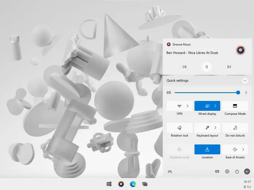Turn on Do not disturb
254x190 pixels.
[235, 128]
